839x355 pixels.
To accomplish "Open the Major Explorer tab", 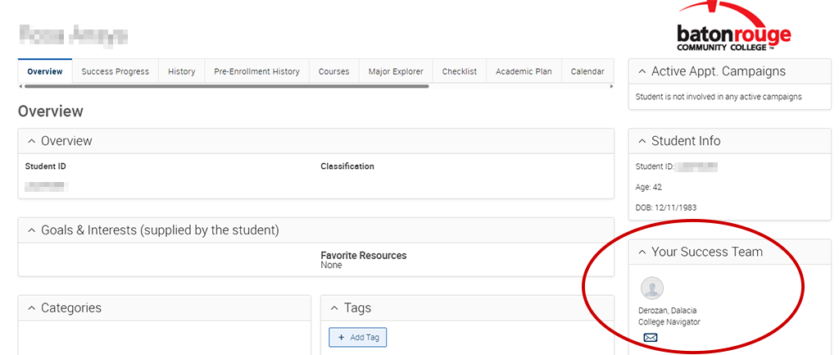I will coord(396,71).
